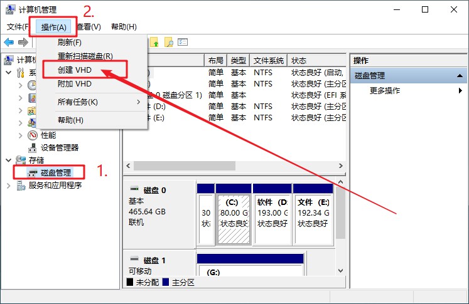Image resolution: width=469 pixels, height=304 pixels.
Task: Select 磁盘管理 under 存储
Action: pyautogui.click(x=56, y=172)
